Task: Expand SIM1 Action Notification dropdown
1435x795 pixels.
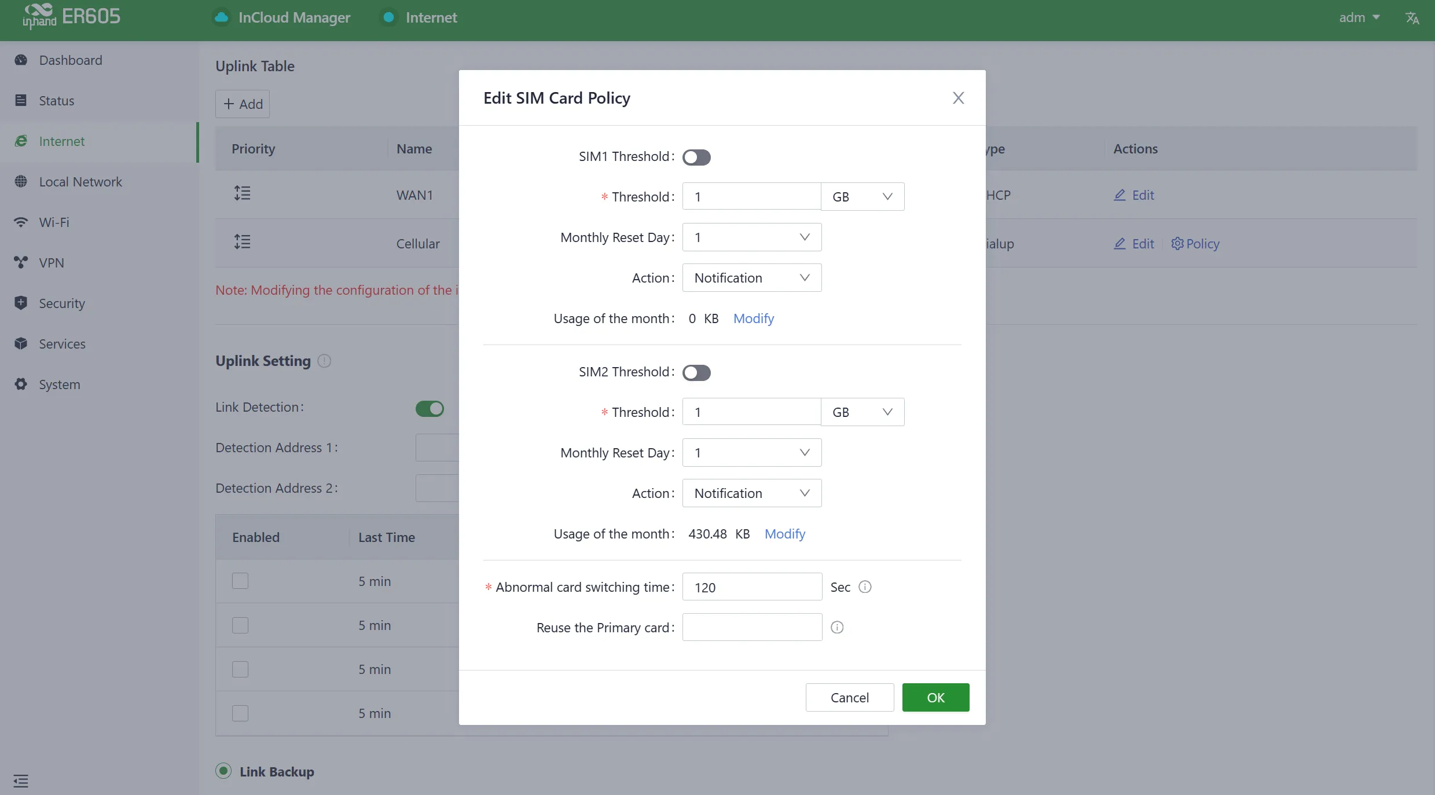Action: tap(752, 278)
